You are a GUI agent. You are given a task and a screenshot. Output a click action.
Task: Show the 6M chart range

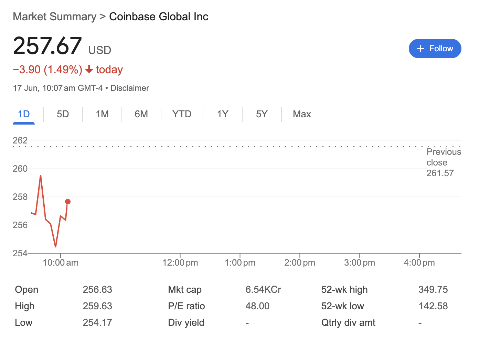click(141, 114)
